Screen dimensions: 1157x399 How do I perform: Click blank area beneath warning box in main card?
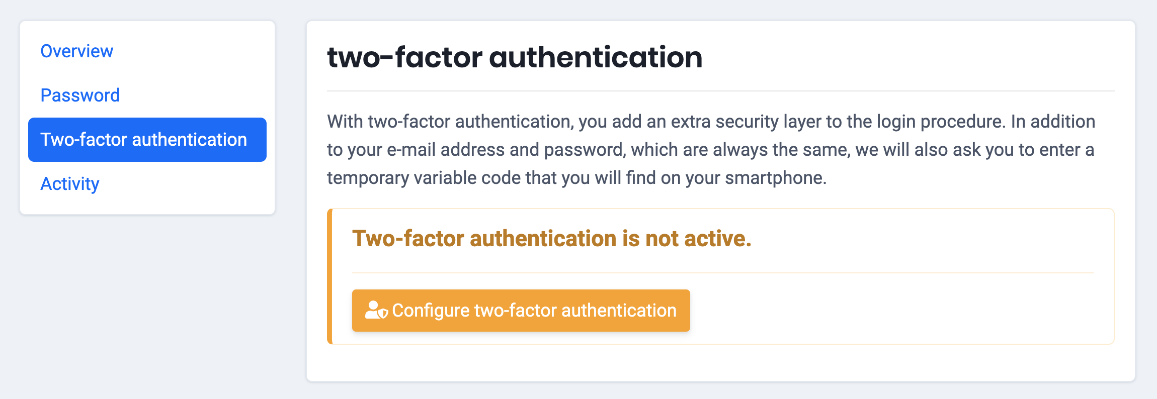coord(720,363)
